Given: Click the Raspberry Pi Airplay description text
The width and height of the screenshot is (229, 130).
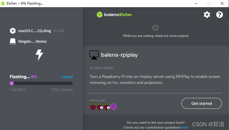Looking at the screenshot, I should point(155,80).
